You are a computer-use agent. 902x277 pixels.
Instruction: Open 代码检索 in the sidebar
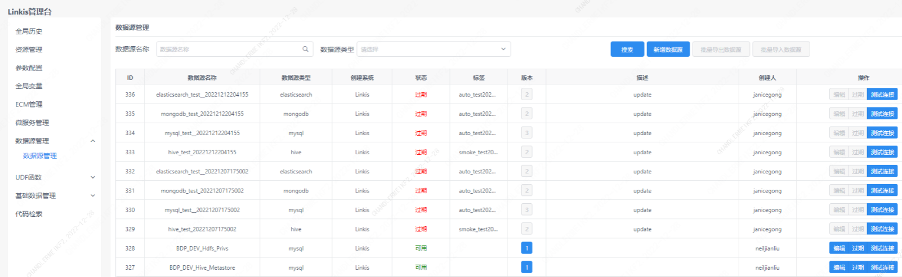click(x=29, y=214)
